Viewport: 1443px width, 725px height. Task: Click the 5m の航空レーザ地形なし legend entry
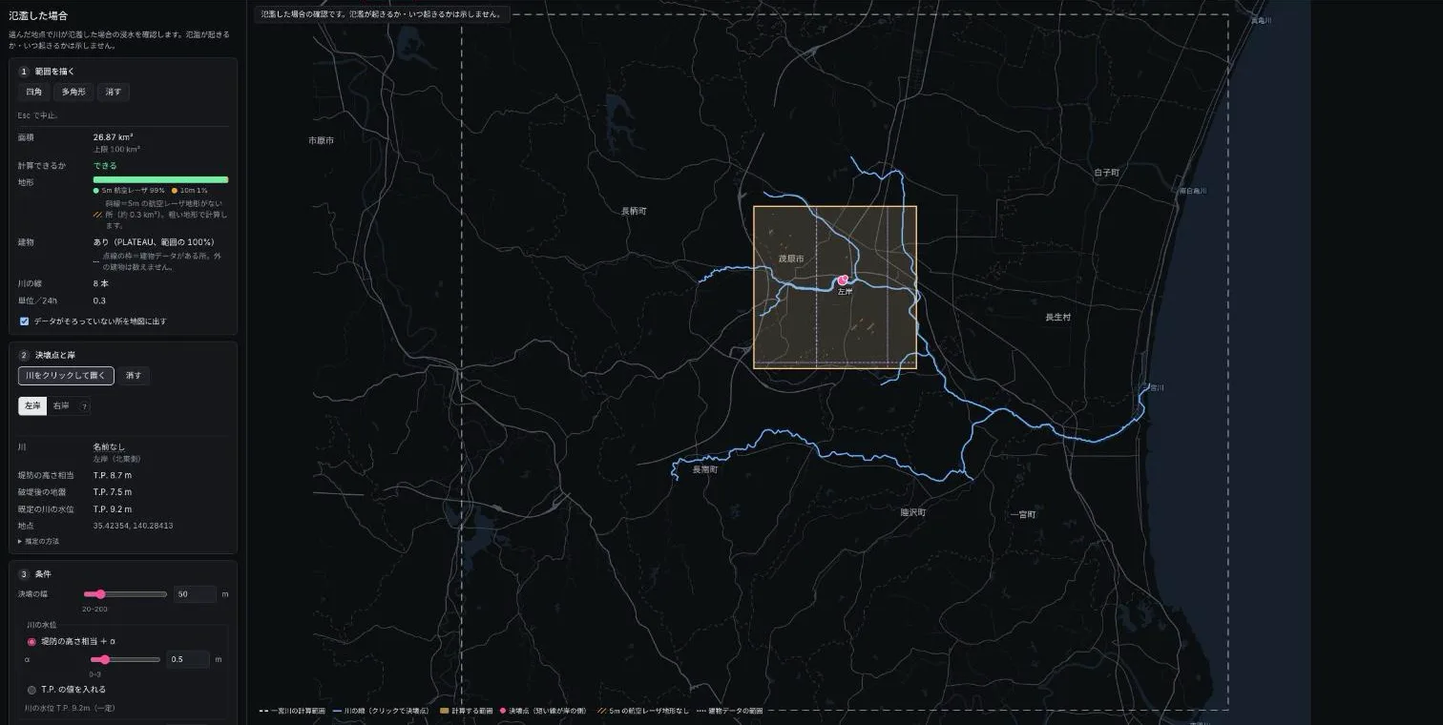pos(643,711)
